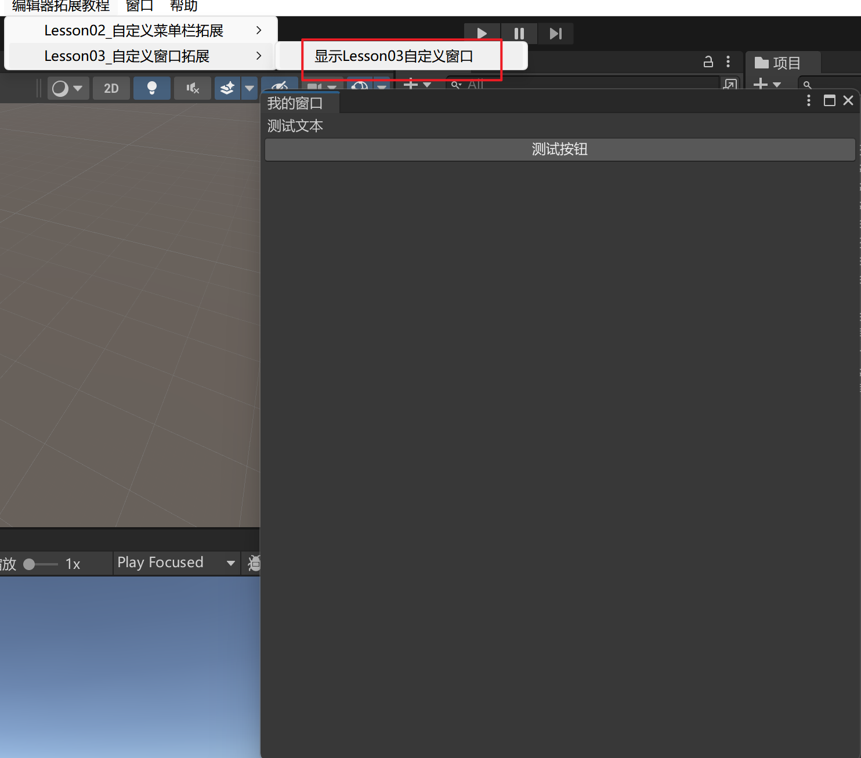Toggle scene audio mute icon
861x758 pixels.
point(192,88)
